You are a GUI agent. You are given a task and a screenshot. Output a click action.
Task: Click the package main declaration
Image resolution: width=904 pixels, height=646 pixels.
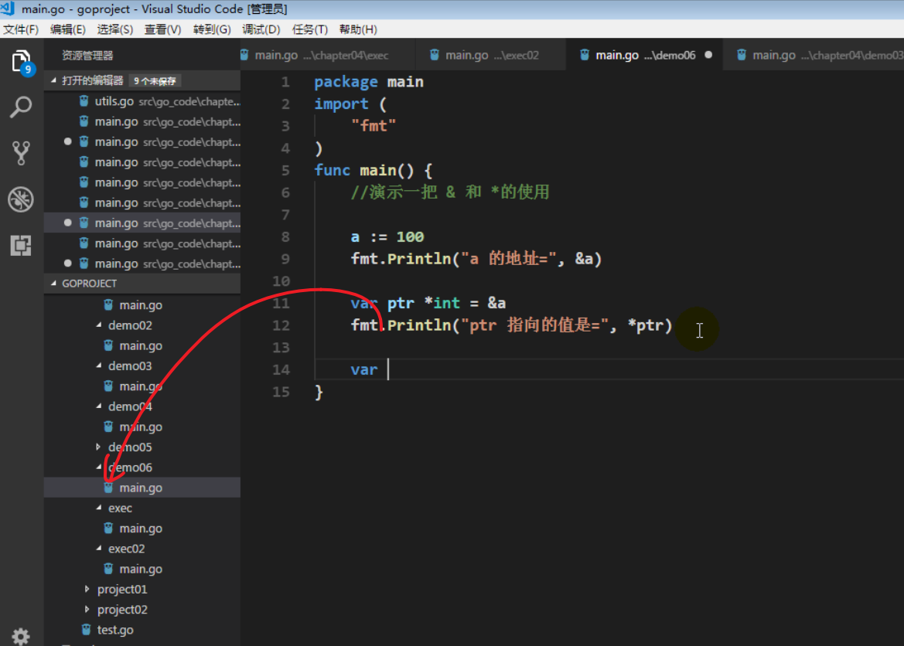tap(369, 83)
